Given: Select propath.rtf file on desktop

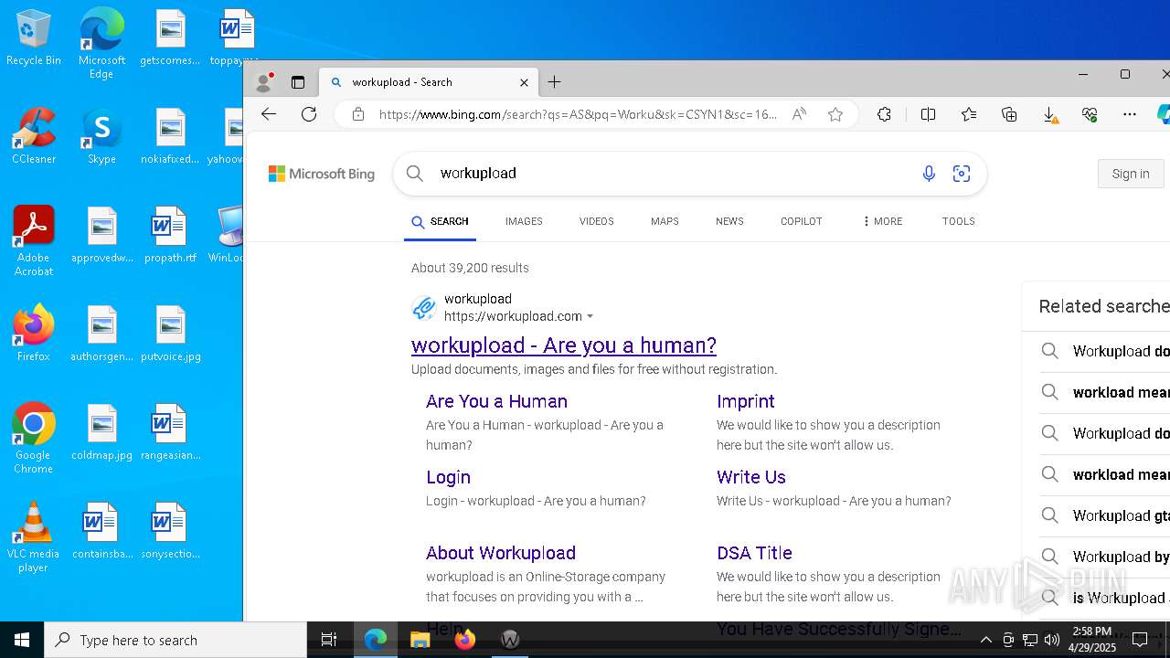Looking at the screenshot, I should point(170,236).
